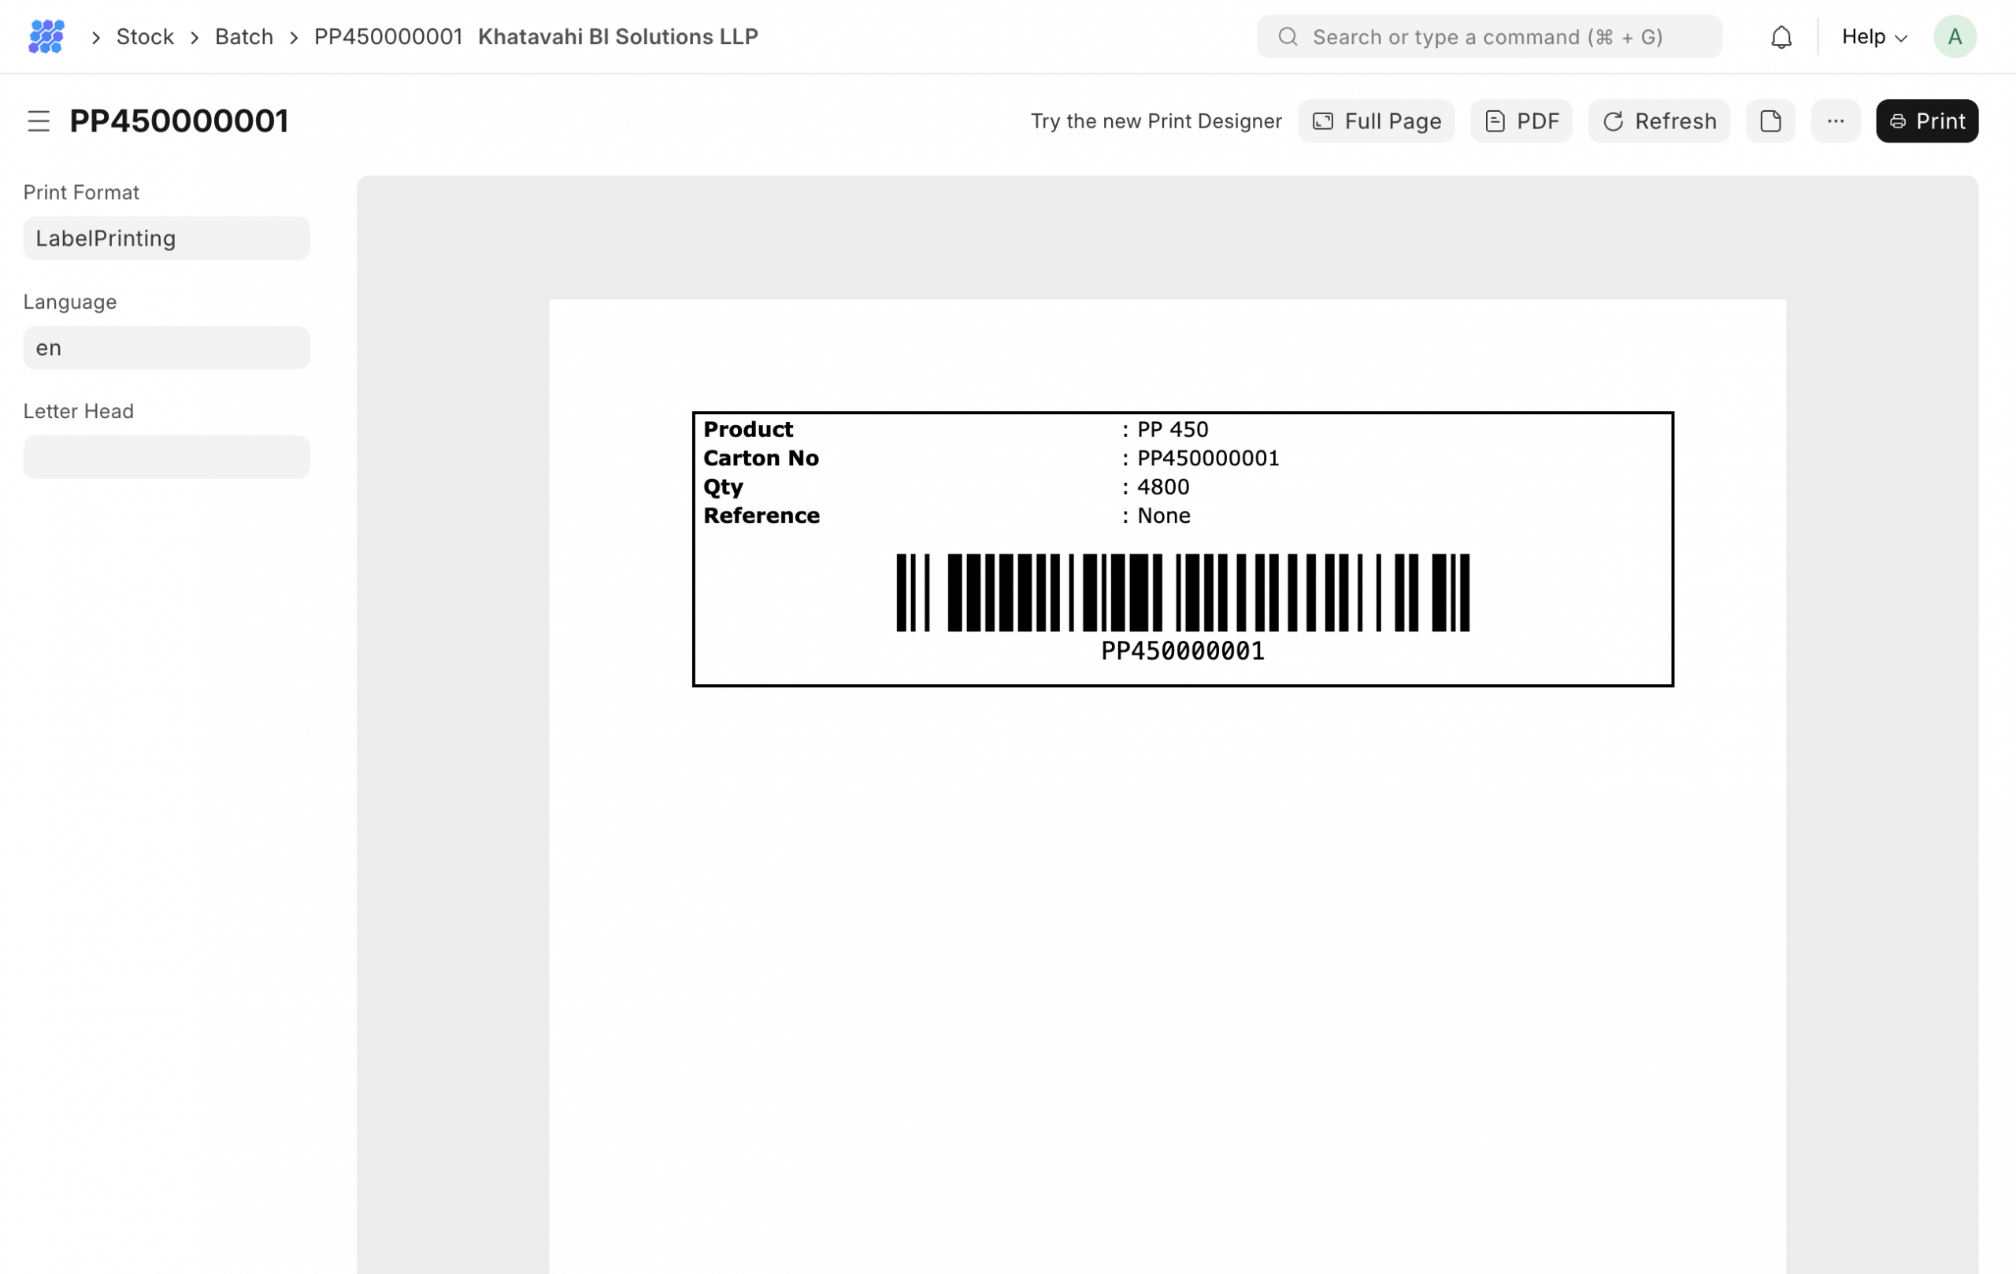Click the black Print button

click(1926, 121)
